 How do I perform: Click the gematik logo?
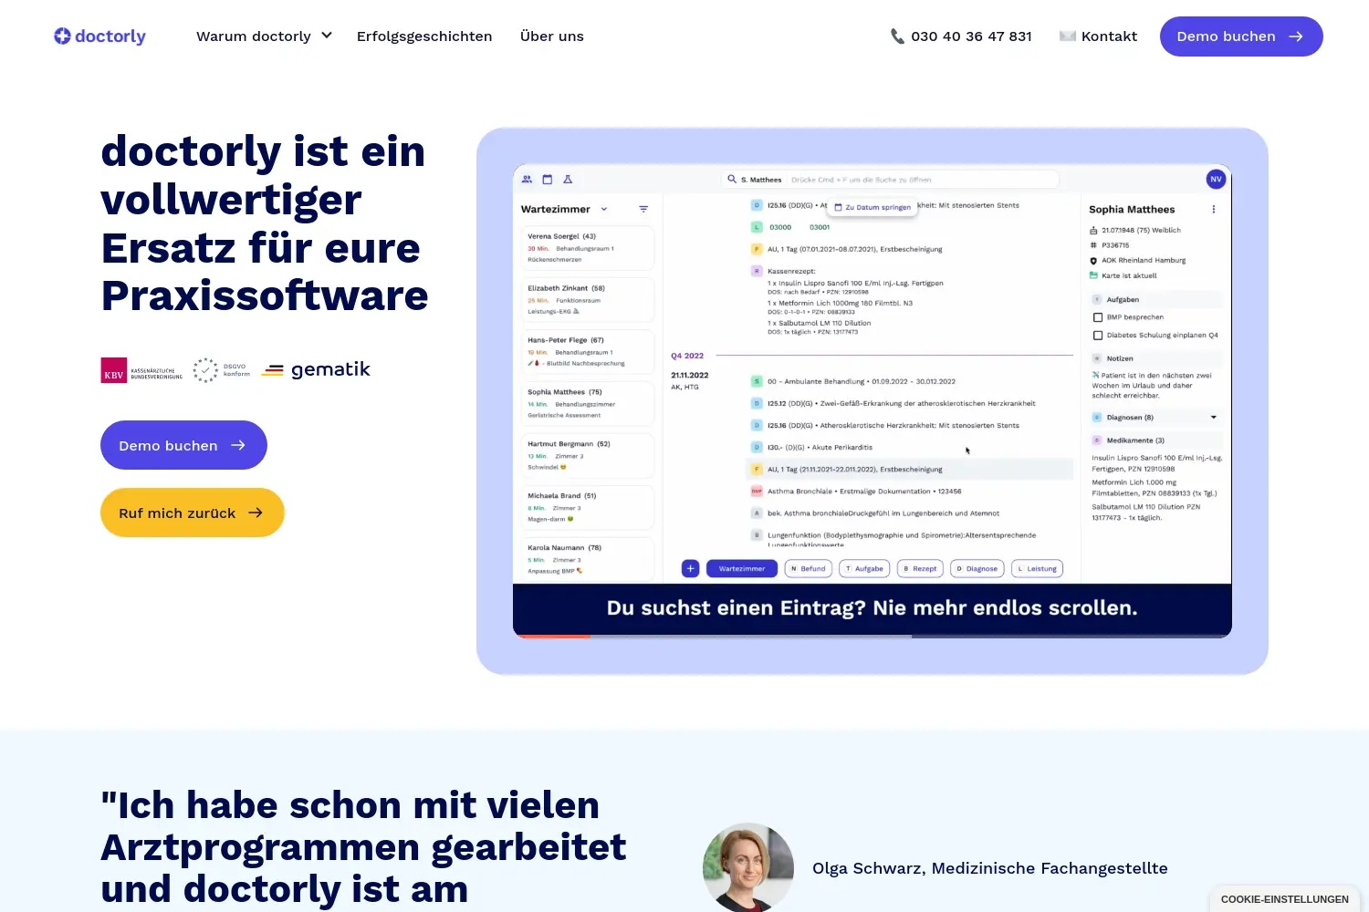point(316,369)
